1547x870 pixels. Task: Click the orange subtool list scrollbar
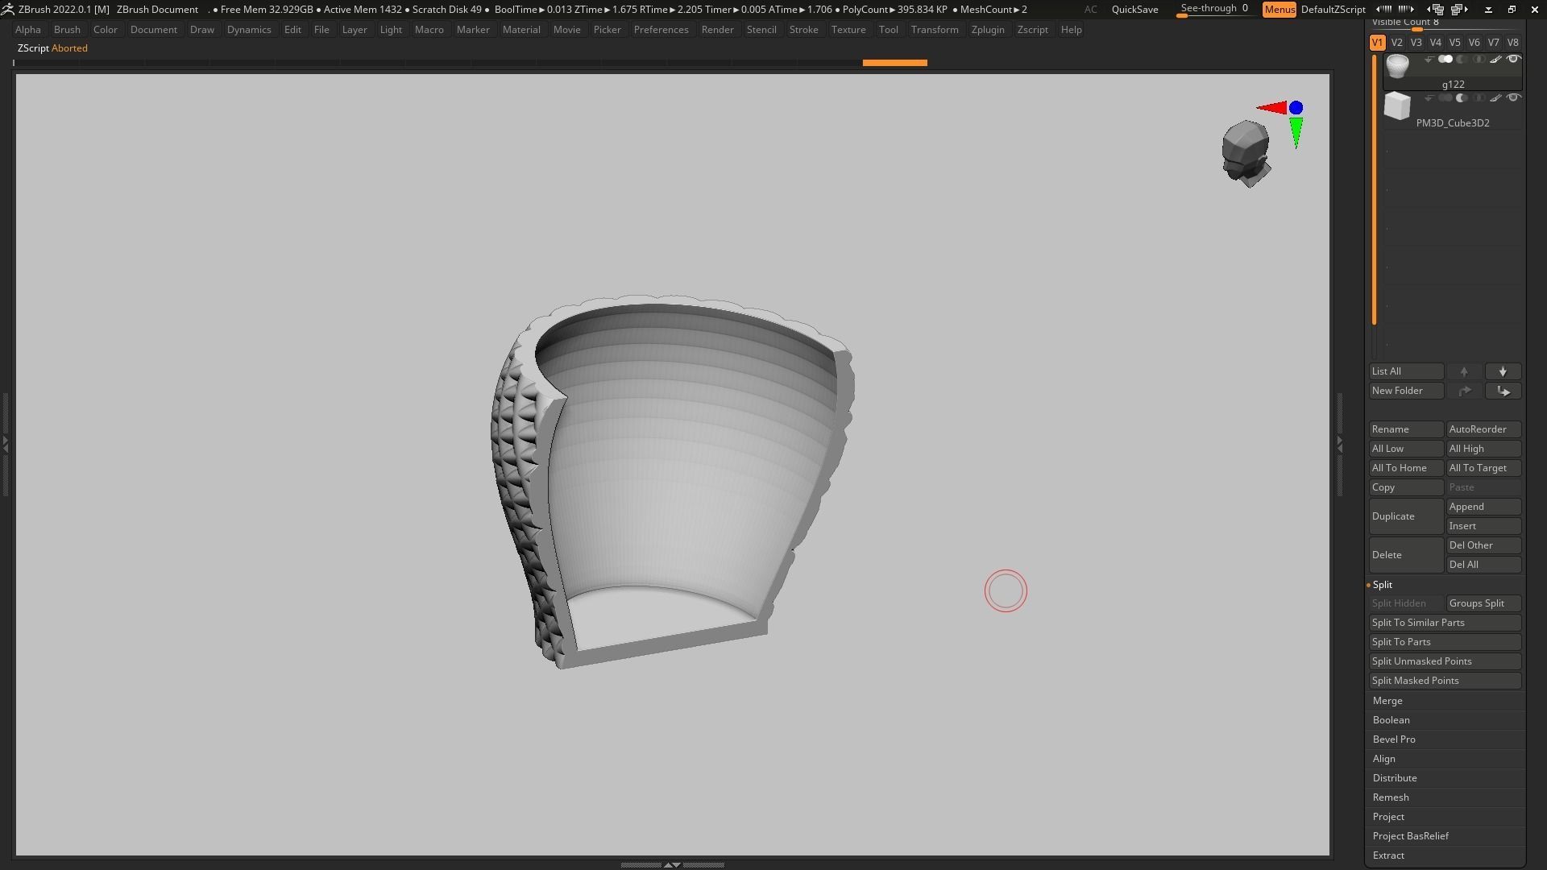pos(1375,190)
